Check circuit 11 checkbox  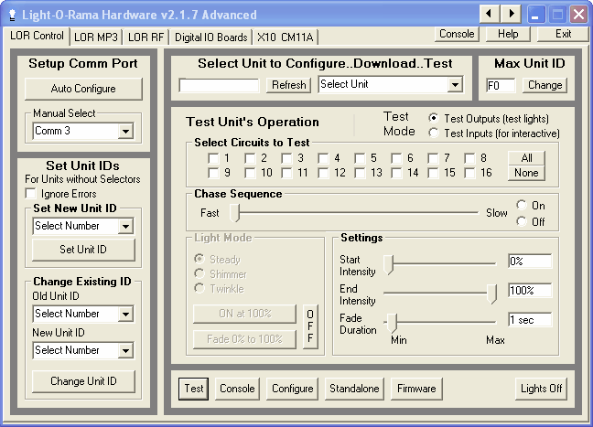pos(286,173)
